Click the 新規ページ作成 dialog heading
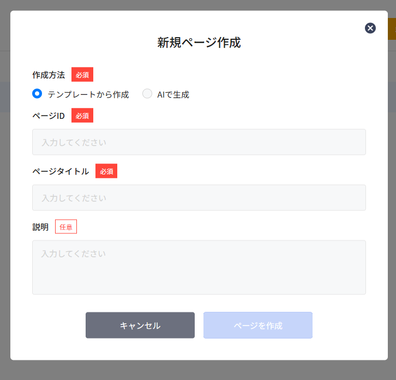This screenshot has width=396, height=380. pos(199,43)
